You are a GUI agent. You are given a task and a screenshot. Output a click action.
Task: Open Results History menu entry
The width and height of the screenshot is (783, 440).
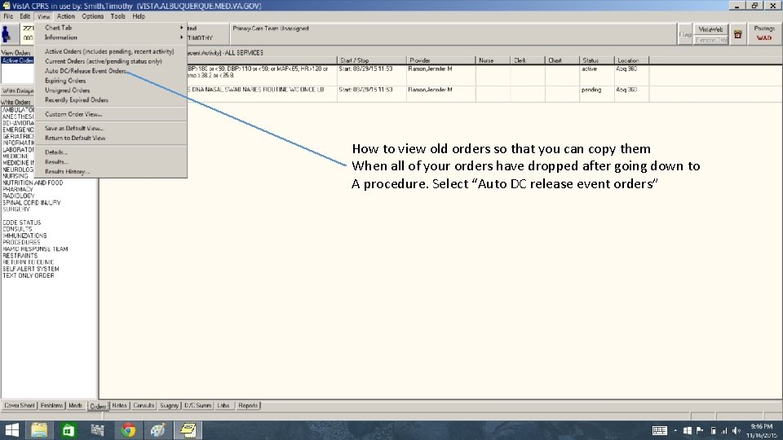(67, 172)
